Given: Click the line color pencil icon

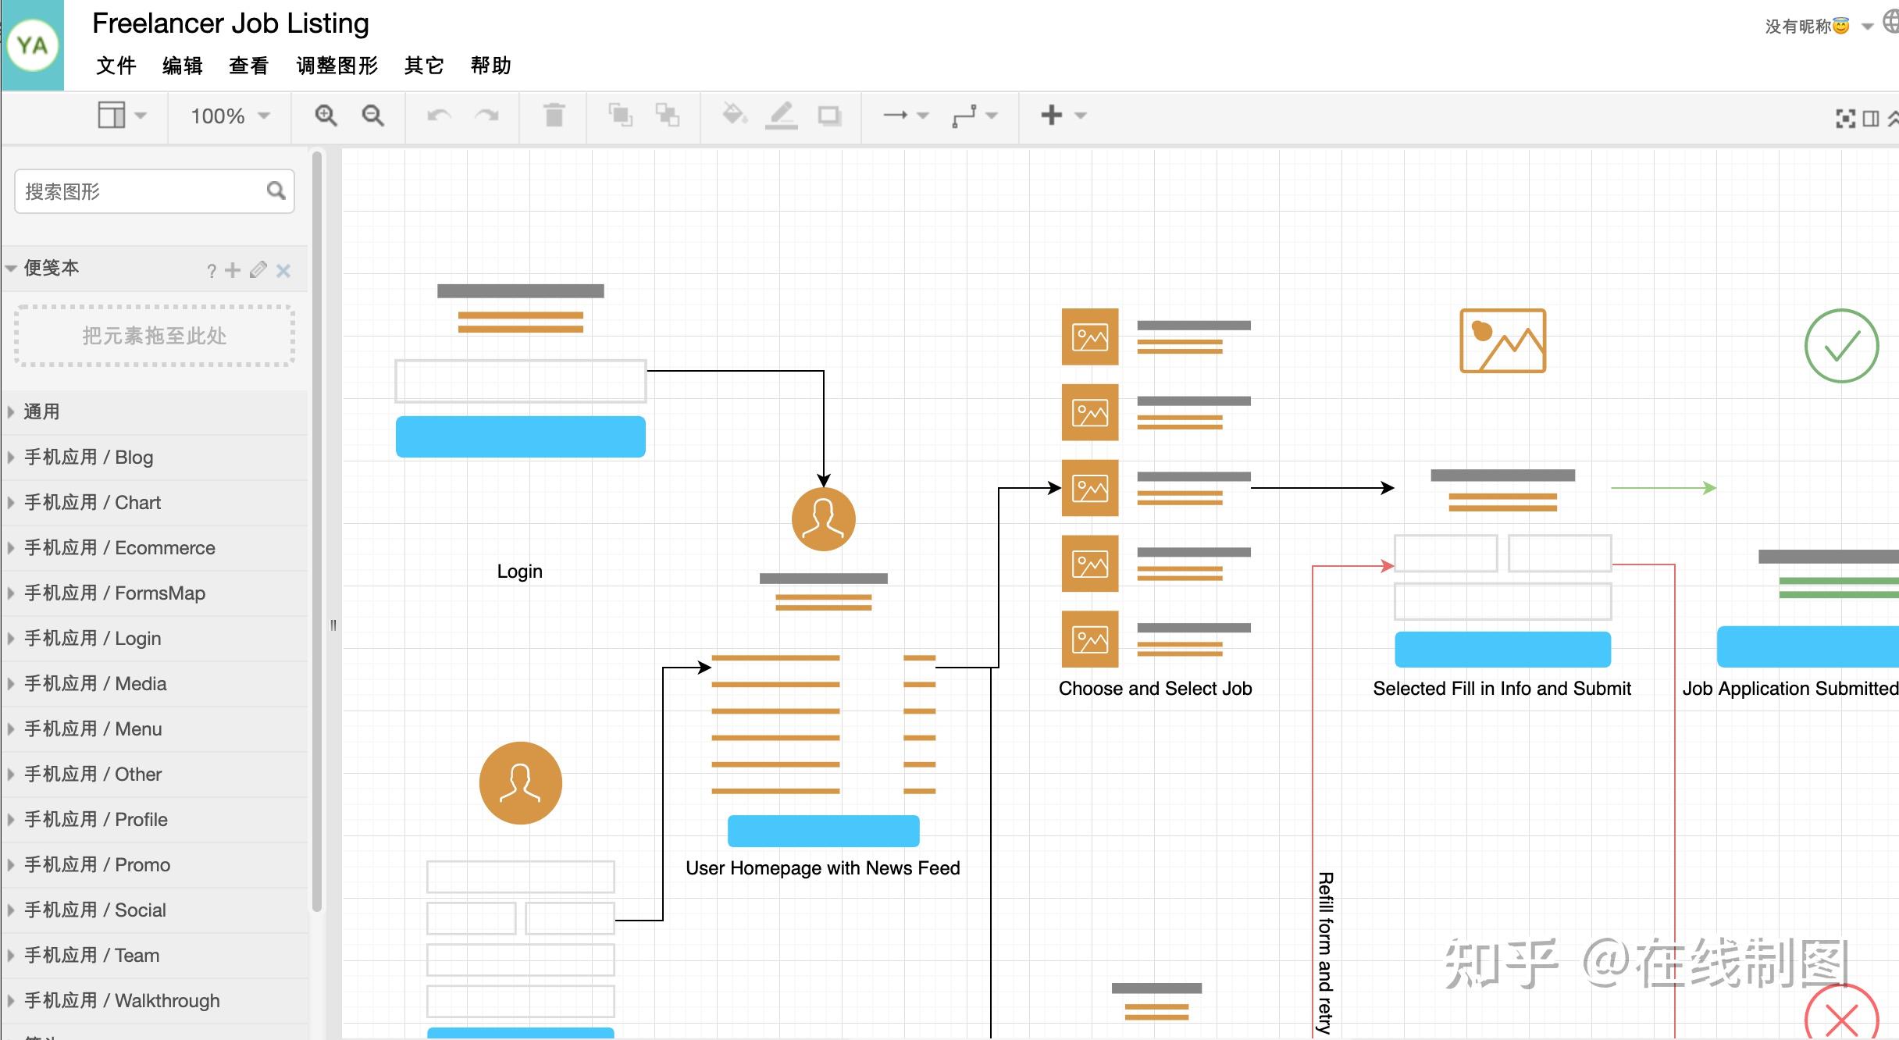Looking at the screenshot, I should pos(781,116).
